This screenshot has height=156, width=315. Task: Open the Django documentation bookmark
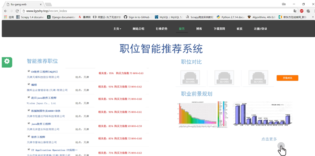pyautogui.click(x=61, y=17)
